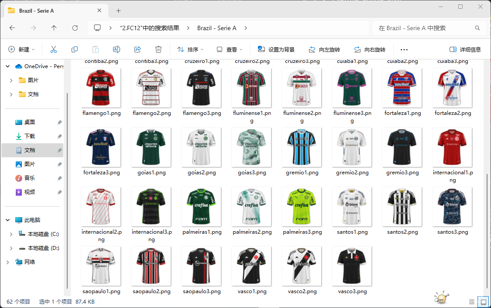Image resolution: width=491 pixels, height=308 pixels.
Task: Click the Share icon in toolbar
Action: pyautogui.click(x=137, y=49)
